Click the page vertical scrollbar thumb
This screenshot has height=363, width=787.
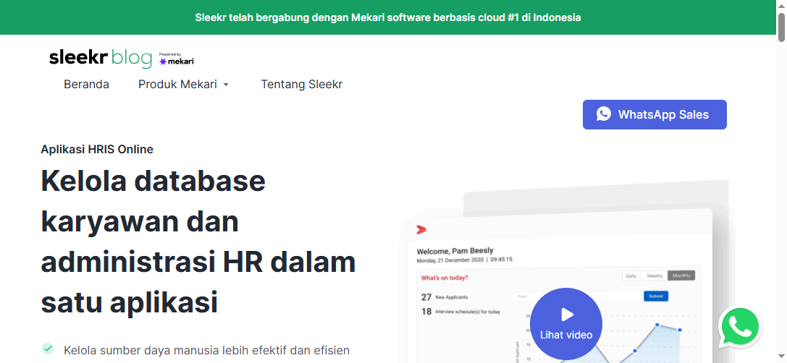point(781,27)
